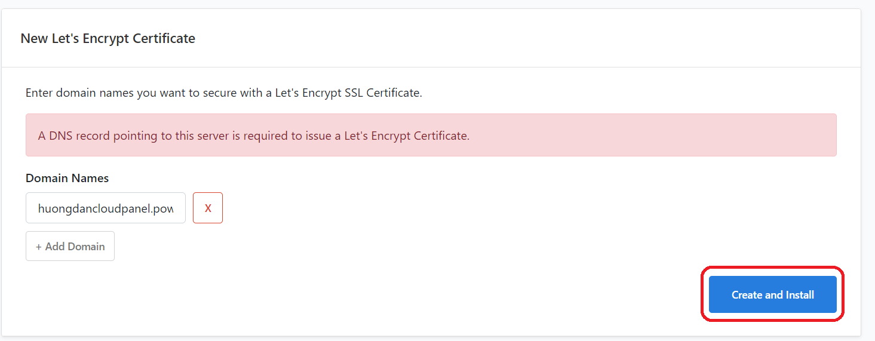
Task: Add another domain with + Add Domain
Action: tap(70, 246)
